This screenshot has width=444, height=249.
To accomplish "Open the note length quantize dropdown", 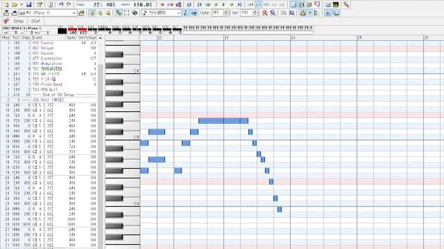I will pos(161,13).
